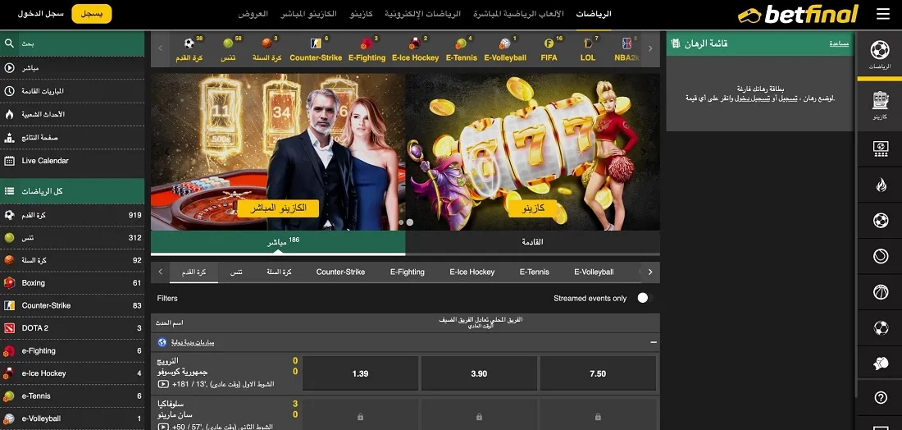Select the basketball icon in top carousel
This screenshot has height=430, width=902.
pyautogui.click(x=267, y=43)
